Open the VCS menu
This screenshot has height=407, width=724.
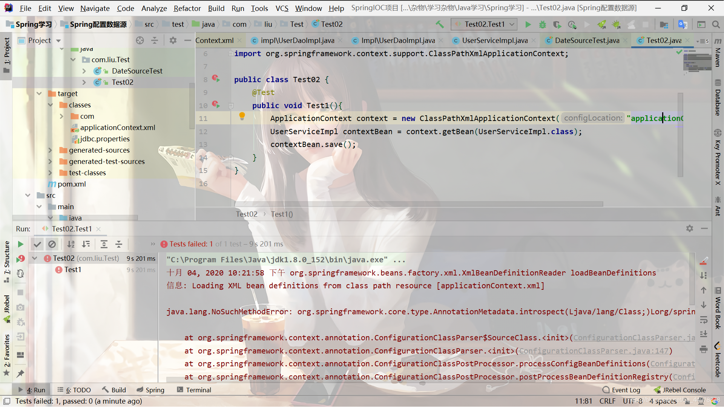(x=282, y=8)
